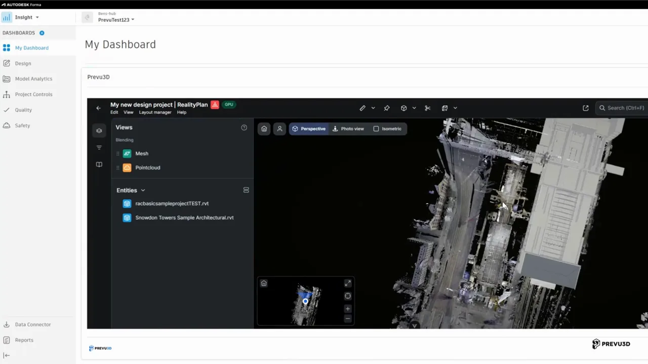Go to Model Analytics in sidebar

[38, 79]
